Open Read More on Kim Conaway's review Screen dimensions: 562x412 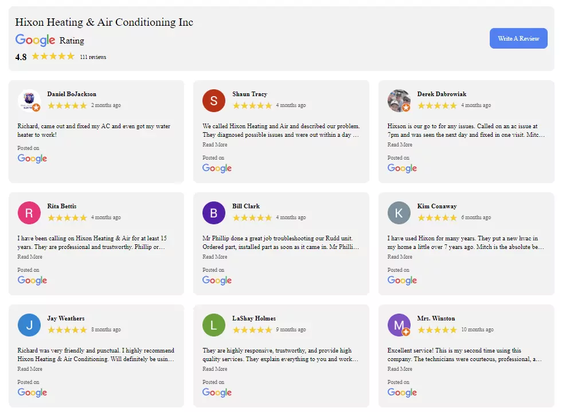400,257
